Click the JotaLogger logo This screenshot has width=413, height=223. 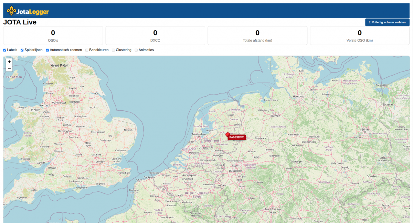point(28,11)
